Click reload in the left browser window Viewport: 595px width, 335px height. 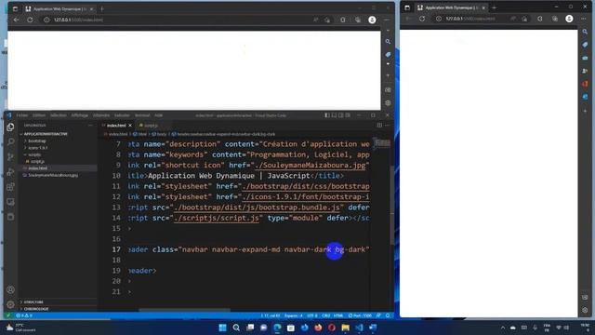pos(30,20)
